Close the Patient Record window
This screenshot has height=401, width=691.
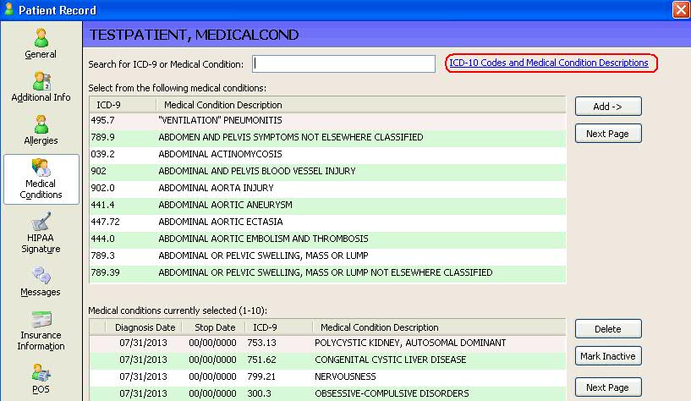pos(681,9)
